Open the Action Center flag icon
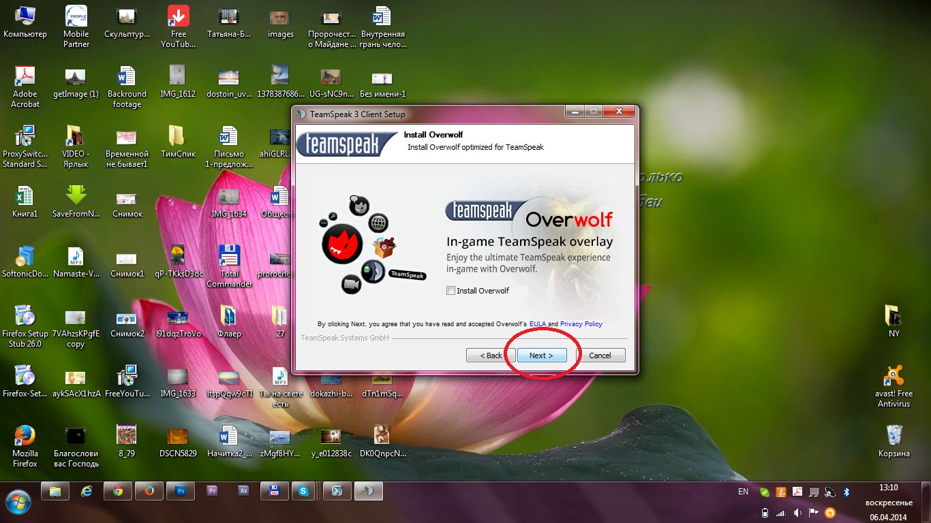This screenshot has width=931, height=523. pos(813,513)
